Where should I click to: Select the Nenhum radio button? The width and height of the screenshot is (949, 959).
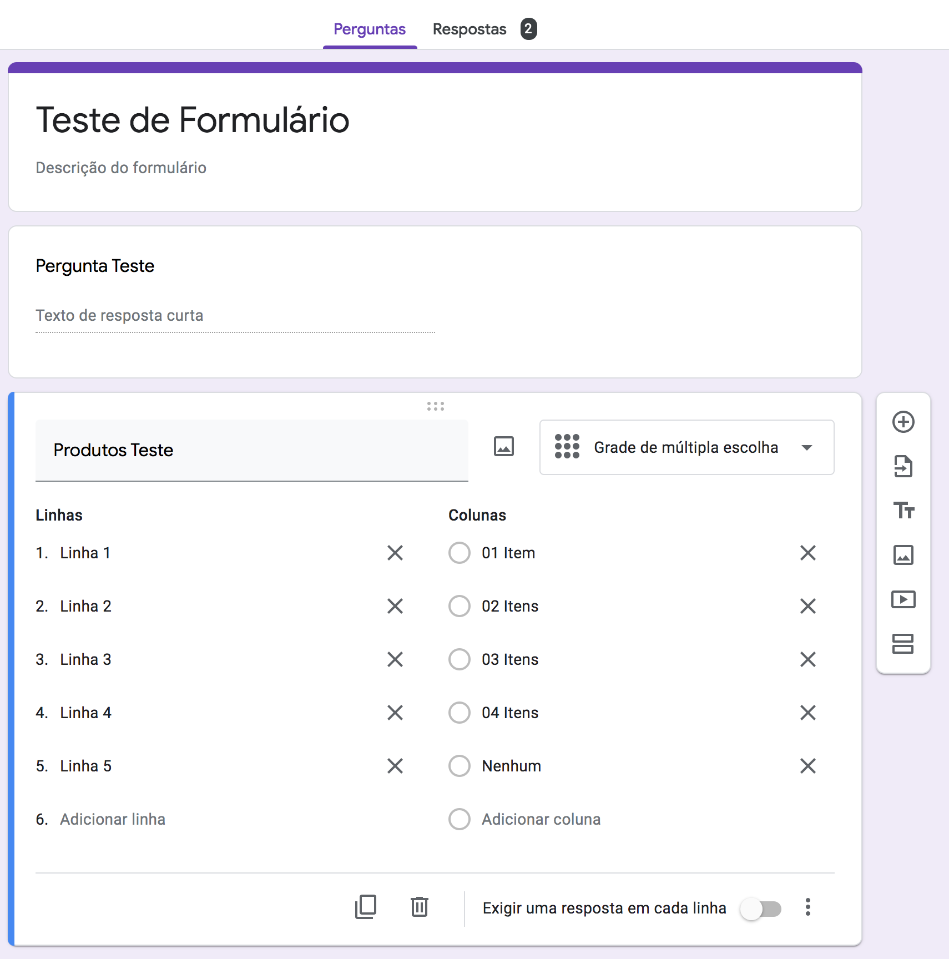click(x=460, y=766)
